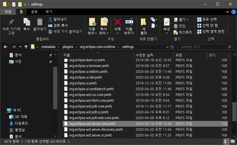Refresh the folder view
237x145 pixels.
click(172, 47)
